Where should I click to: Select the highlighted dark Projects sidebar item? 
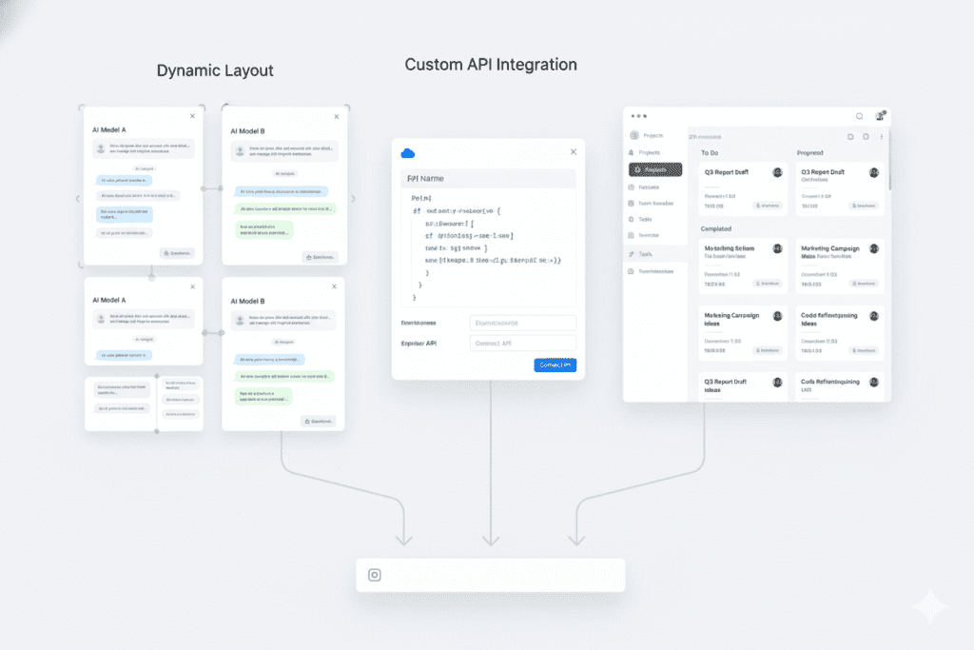654,169
